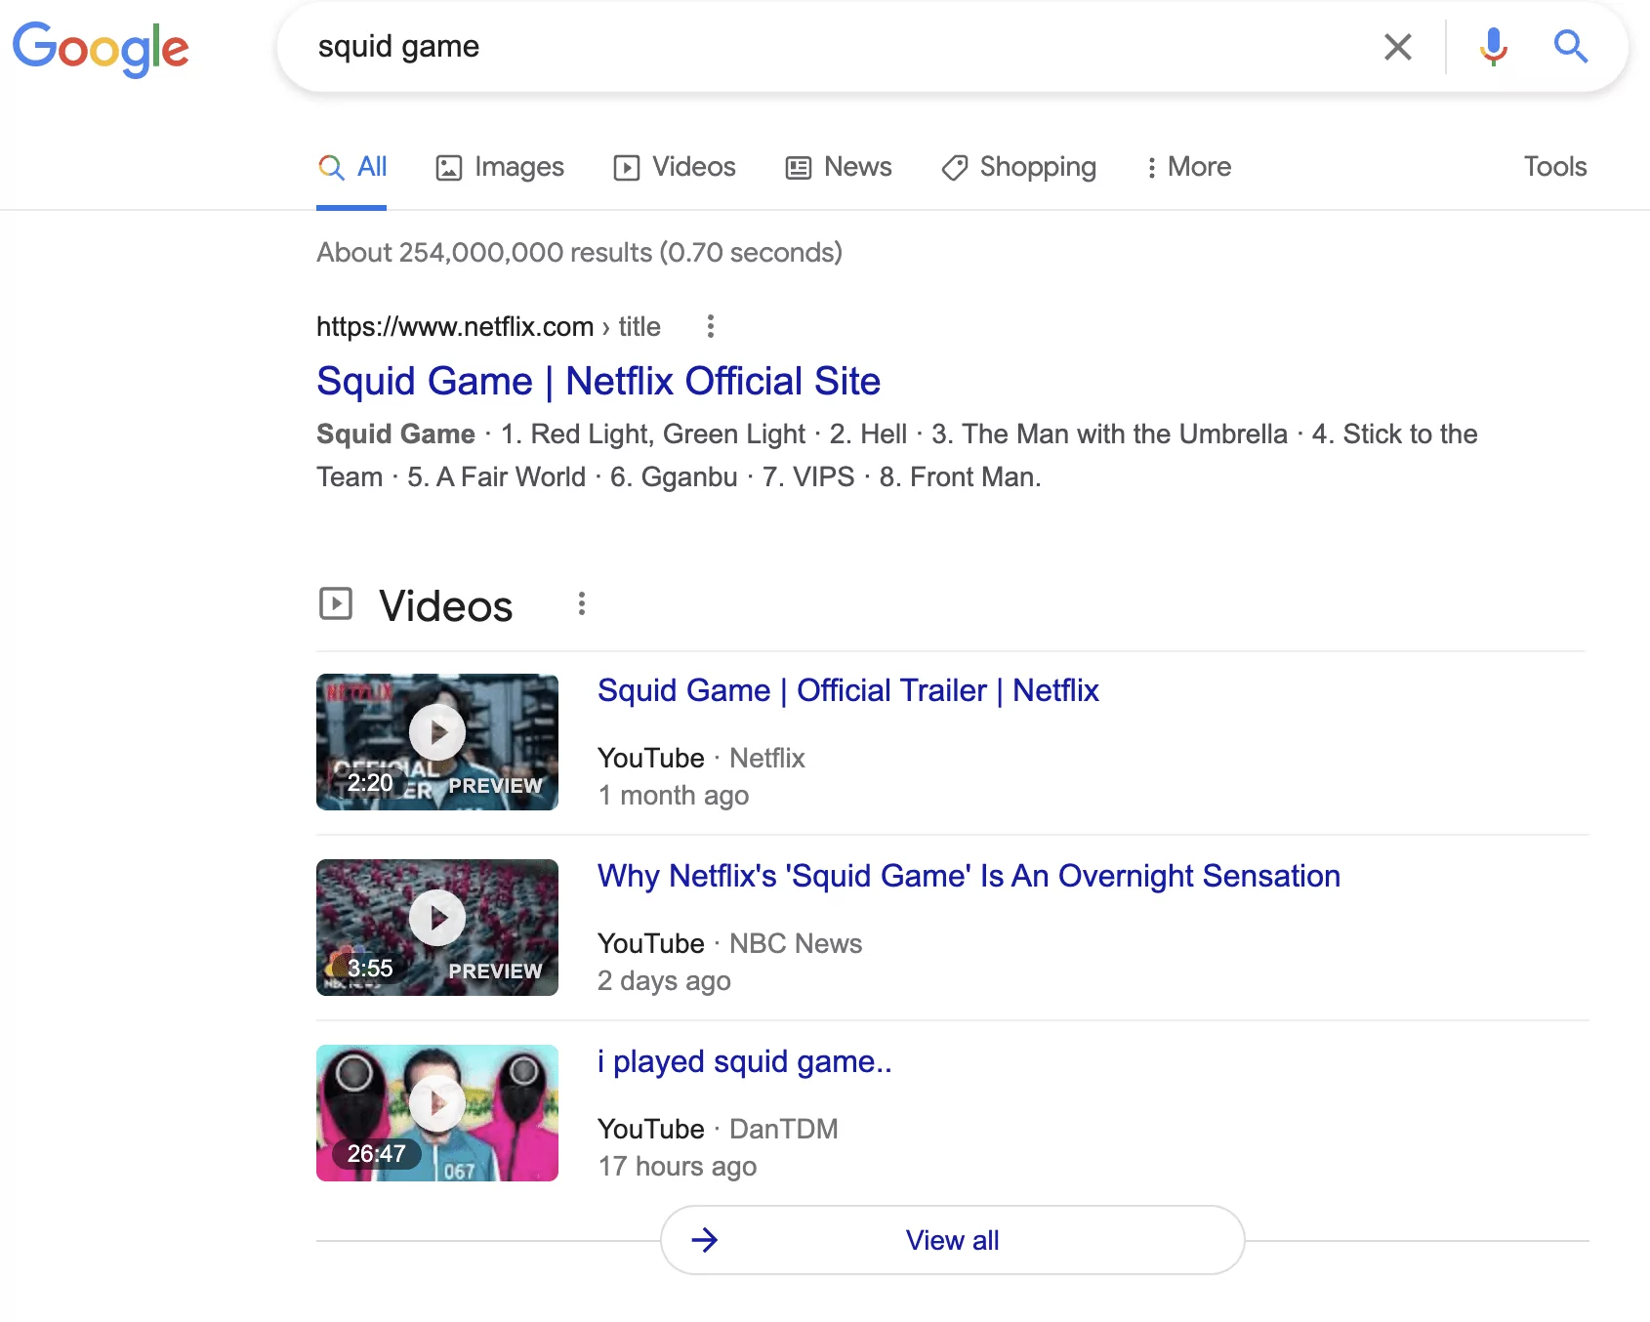Viewport: 1650px width, 1322px height.
Task: Click the magnifying glass search icon
Action: [1570, 47]
